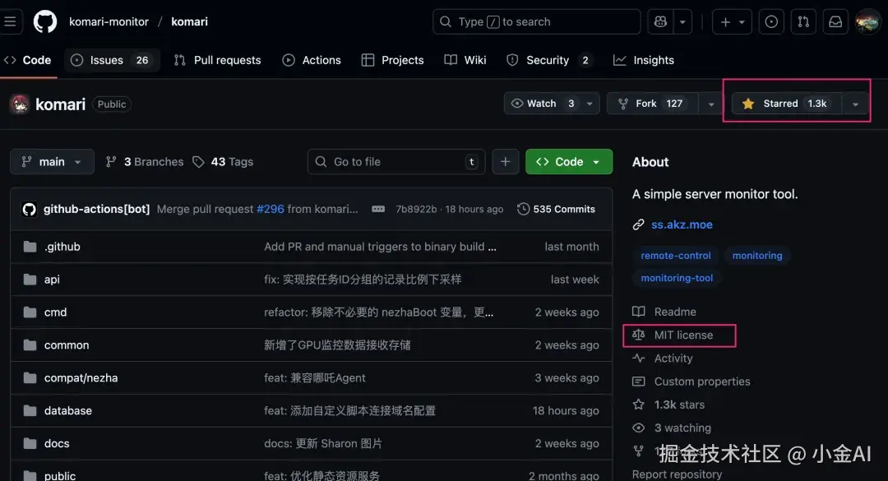Viewport: 888px width, 481px height.
Task: Click the Watch button
Action: [542, 104]
